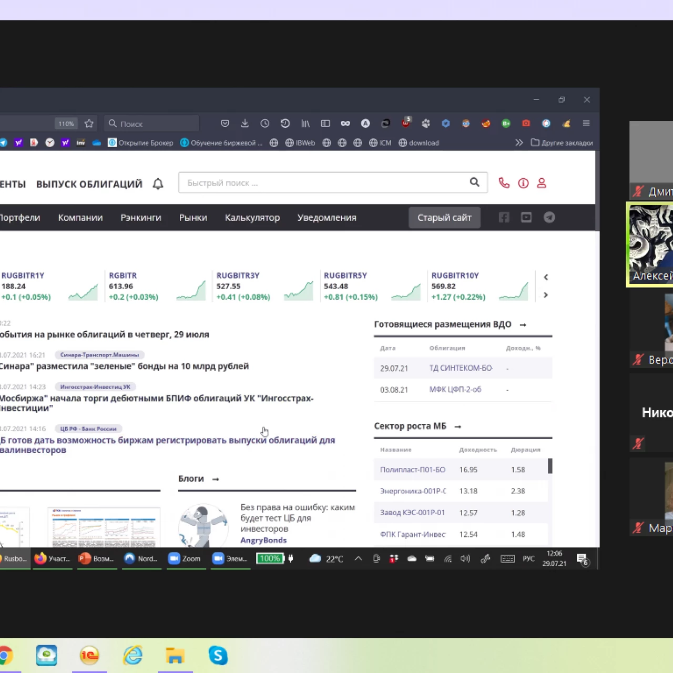Open the YouTube icon in the site nav bar
The height and width of the screenshot is (673, 673).
(526, 217)
